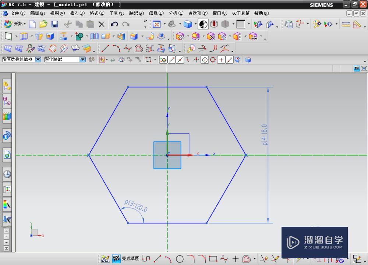Toggle the Point on Curve snap option
The width and height of the screenshot is (368, 265).
pos(229,60)
